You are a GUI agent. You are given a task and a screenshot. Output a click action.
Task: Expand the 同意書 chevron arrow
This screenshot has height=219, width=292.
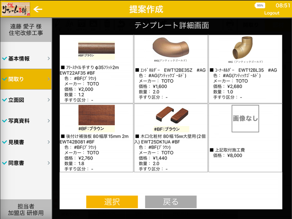49,163
